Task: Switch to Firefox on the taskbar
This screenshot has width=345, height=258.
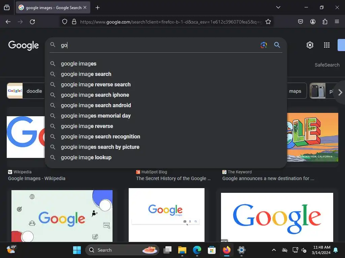Action: tap(227, 250)
